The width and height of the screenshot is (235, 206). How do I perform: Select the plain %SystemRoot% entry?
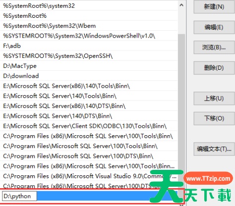point(89,16)
